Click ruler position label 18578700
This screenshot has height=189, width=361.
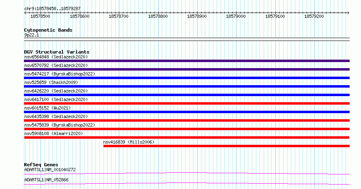click(x=118, y=16)
